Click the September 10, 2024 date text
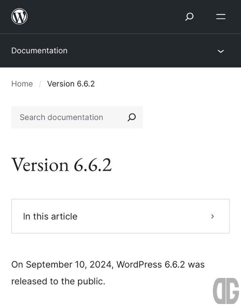 [x=69, y=265]
